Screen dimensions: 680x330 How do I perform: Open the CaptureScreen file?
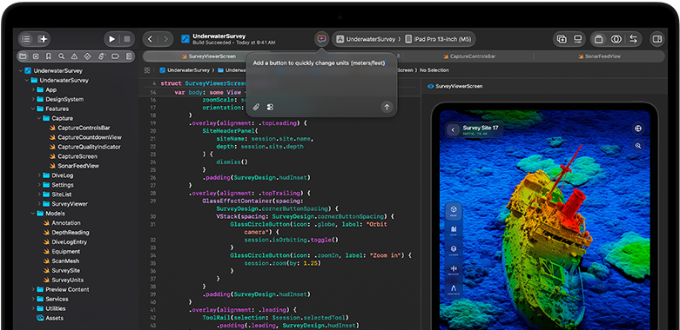coord(73,156)
